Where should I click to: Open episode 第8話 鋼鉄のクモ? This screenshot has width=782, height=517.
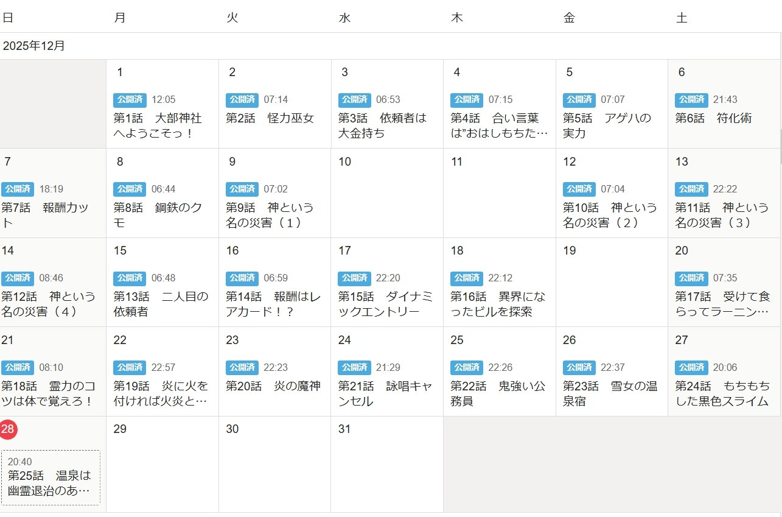(157, 215)
